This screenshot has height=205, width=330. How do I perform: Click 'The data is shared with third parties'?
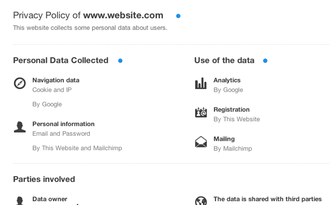(268, 199)
